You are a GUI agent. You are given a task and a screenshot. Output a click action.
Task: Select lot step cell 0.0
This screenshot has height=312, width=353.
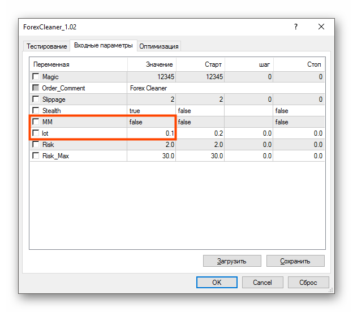pyautogui.click(x=248, y=133)
